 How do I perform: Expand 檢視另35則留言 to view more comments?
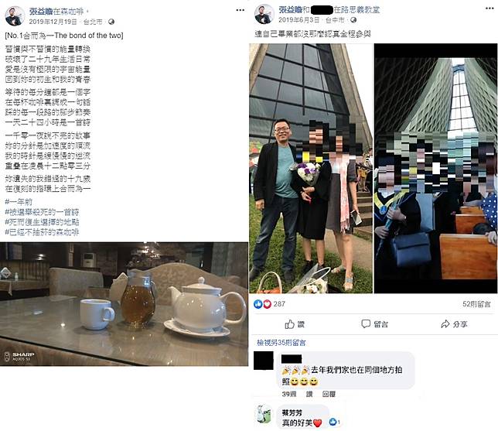(281, 343)
